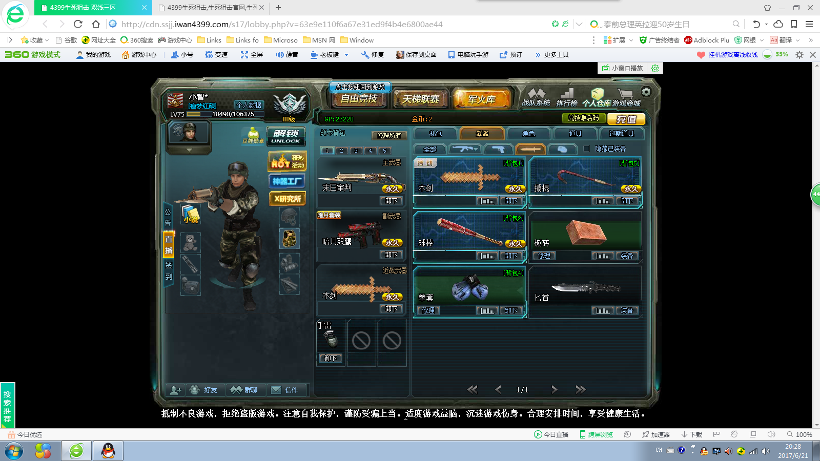The width and height of the screenshot is (820, 461).
Task: Click the add friend icon
Action: 175,390
